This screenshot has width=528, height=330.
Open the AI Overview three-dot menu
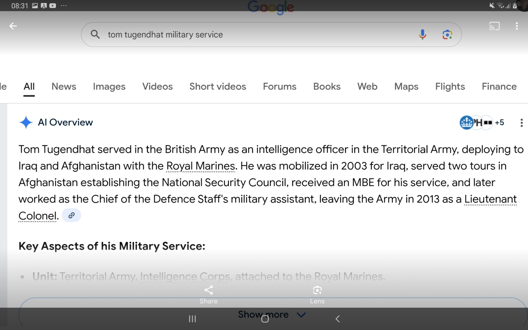point(521,123)
